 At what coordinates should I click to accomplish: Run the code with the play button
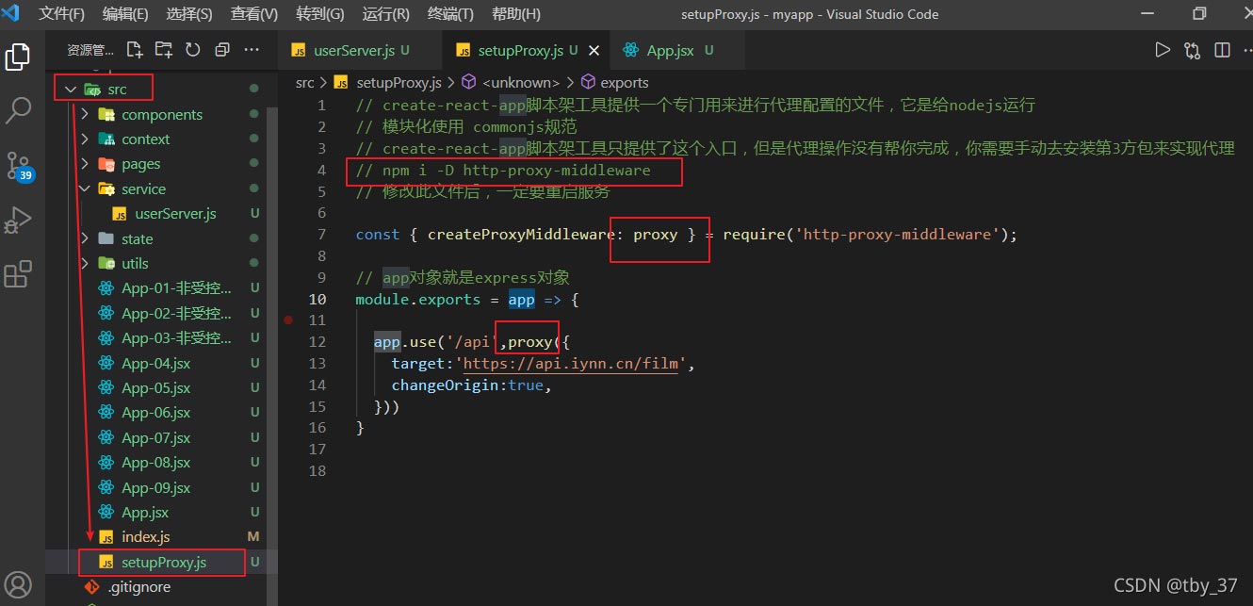1163,50
